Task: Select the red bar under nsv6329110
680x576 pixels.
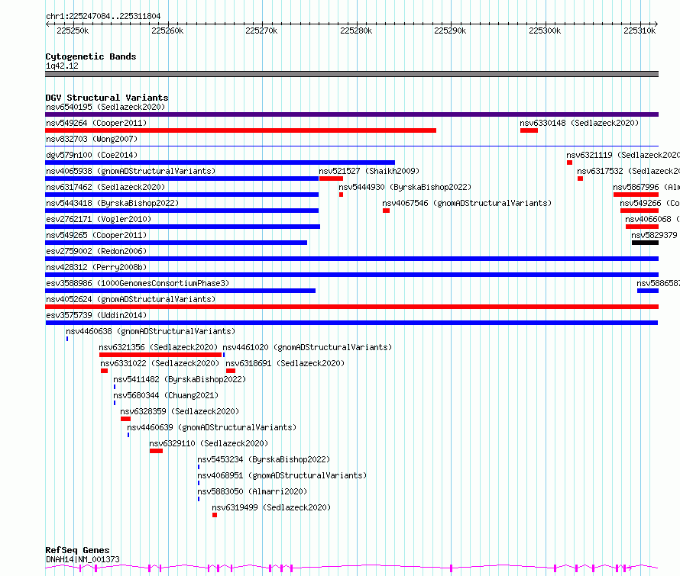Action: click(156, 452)
